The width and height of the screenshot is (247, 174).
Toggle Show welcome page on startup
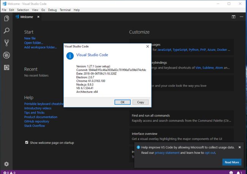27,142
